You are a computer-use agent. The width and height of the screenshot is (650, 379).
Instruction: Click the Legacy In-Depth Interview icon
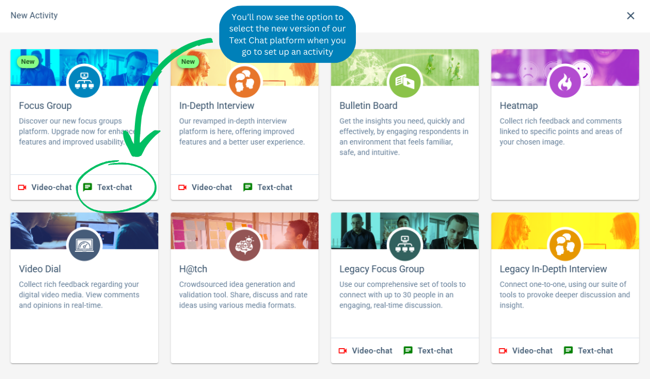click(x=565, y=245)
